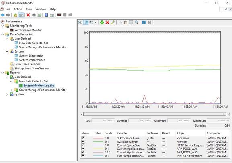Click the Freeze Display pause icon
232x163 pixels.
coord(144,22)
